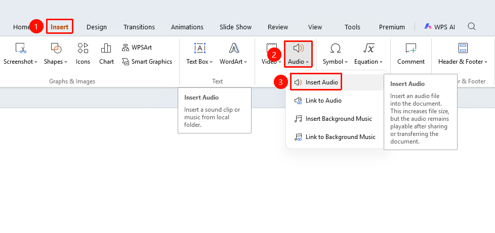Viewport: 495px width, 233px height.
Task: Click the Equation square-root icon
Action: pyautogui.click(x=368, y=48)
